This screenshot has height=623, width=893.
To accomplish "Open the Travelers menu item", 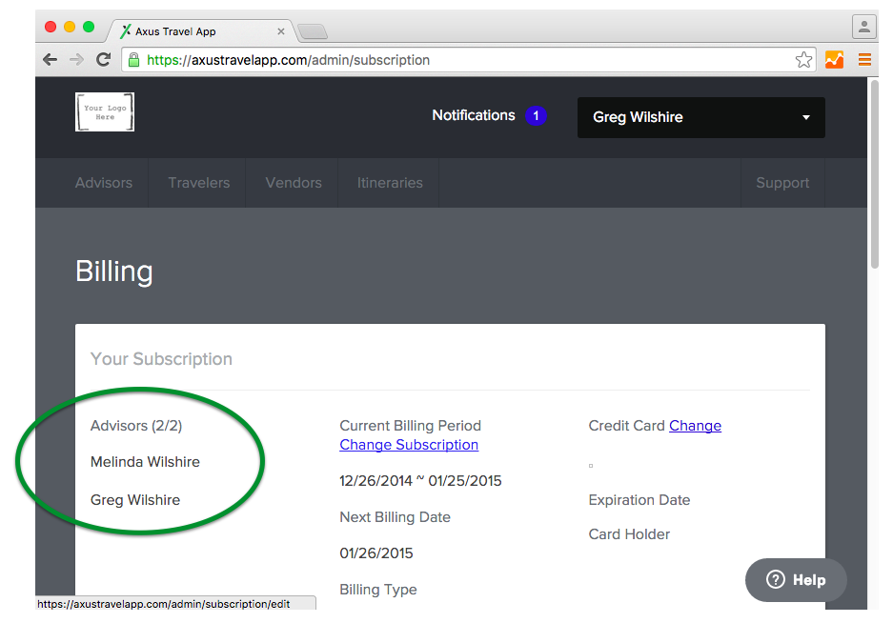I will click(x=199, y=183).
